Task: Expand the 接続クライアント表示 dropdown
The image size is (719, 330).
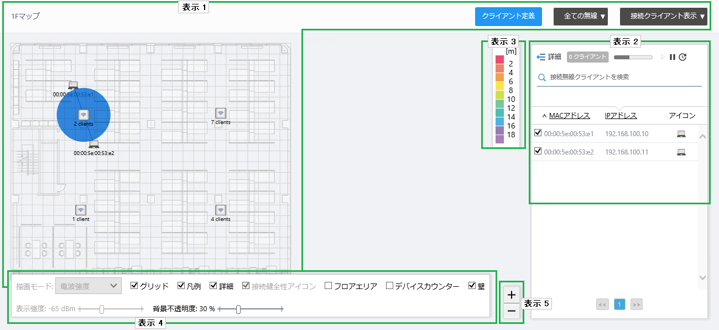Action: 663,17
